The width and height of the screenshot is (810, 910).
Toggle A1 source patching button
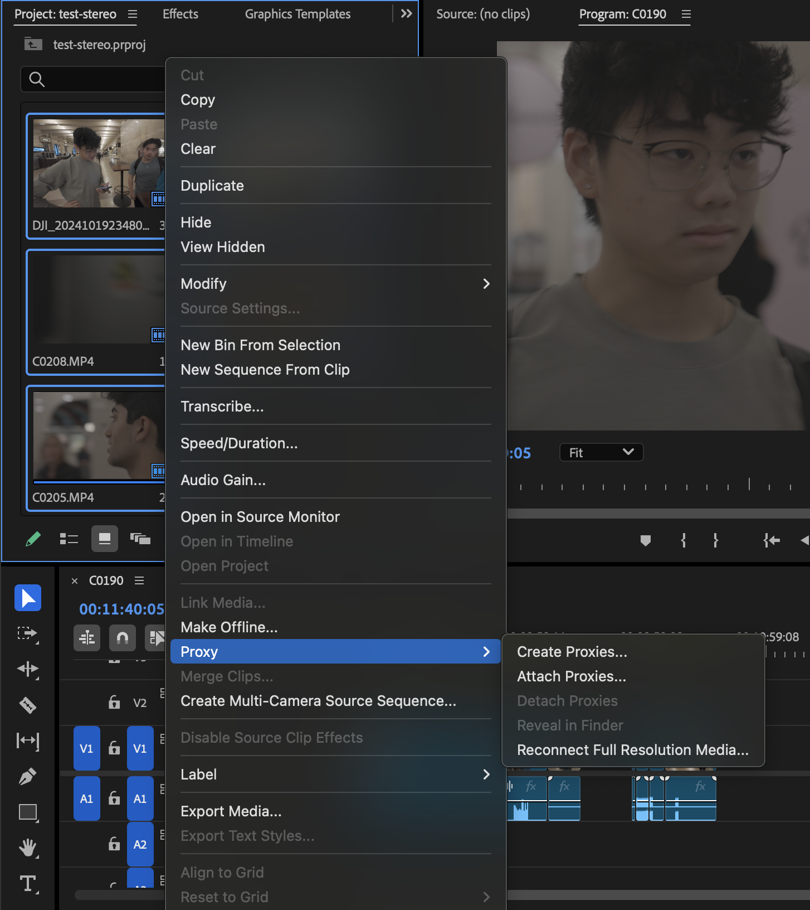(86, 798)
